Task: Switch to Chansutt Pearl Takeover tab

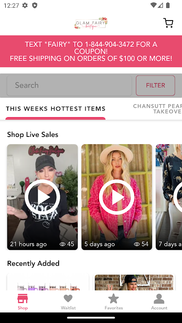Action: (157, 109)
